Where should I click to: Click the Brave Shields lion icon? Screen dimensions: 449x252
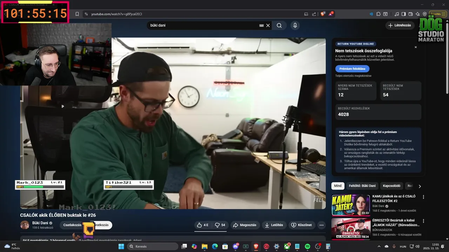(323, 14)
